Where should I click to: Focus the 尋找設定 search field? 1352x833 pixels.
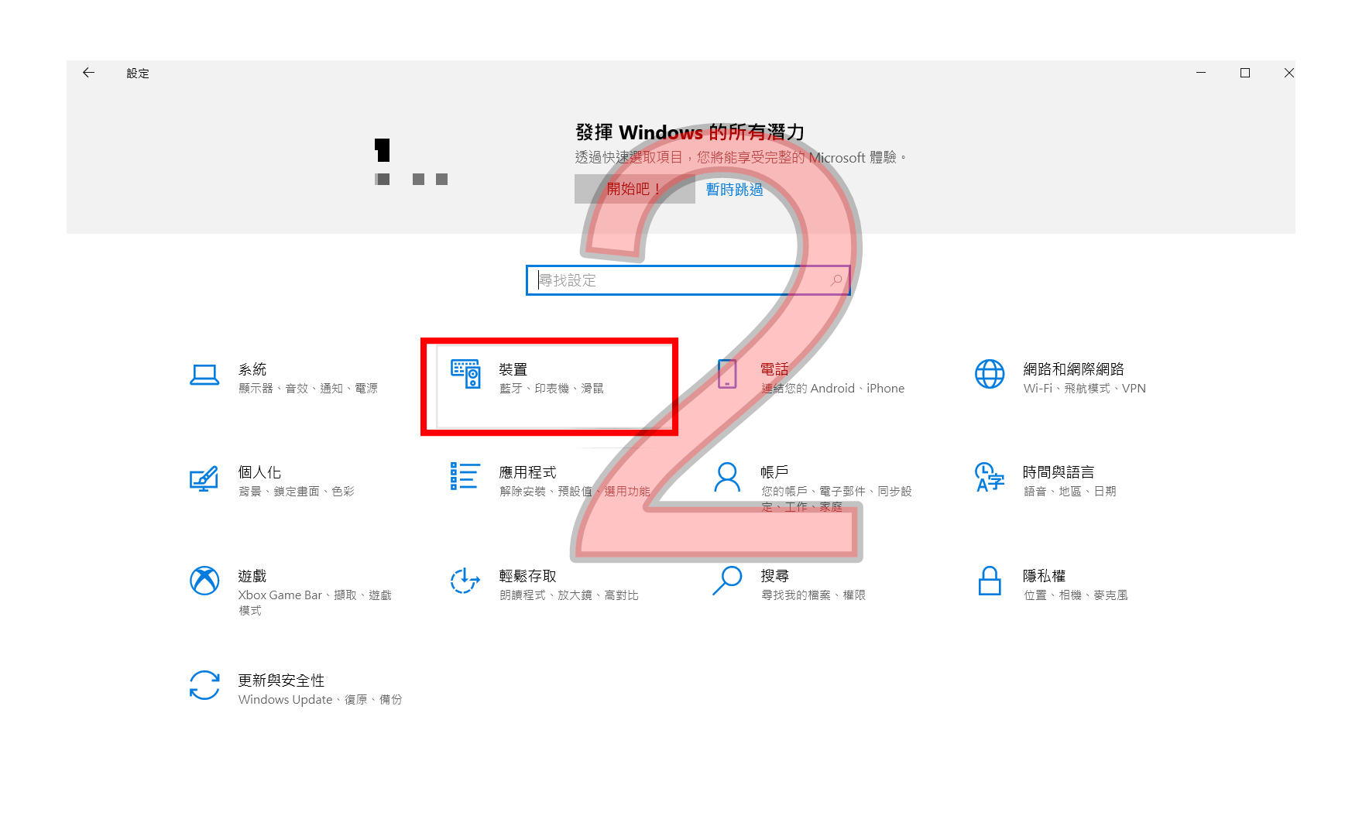[688, 280]
